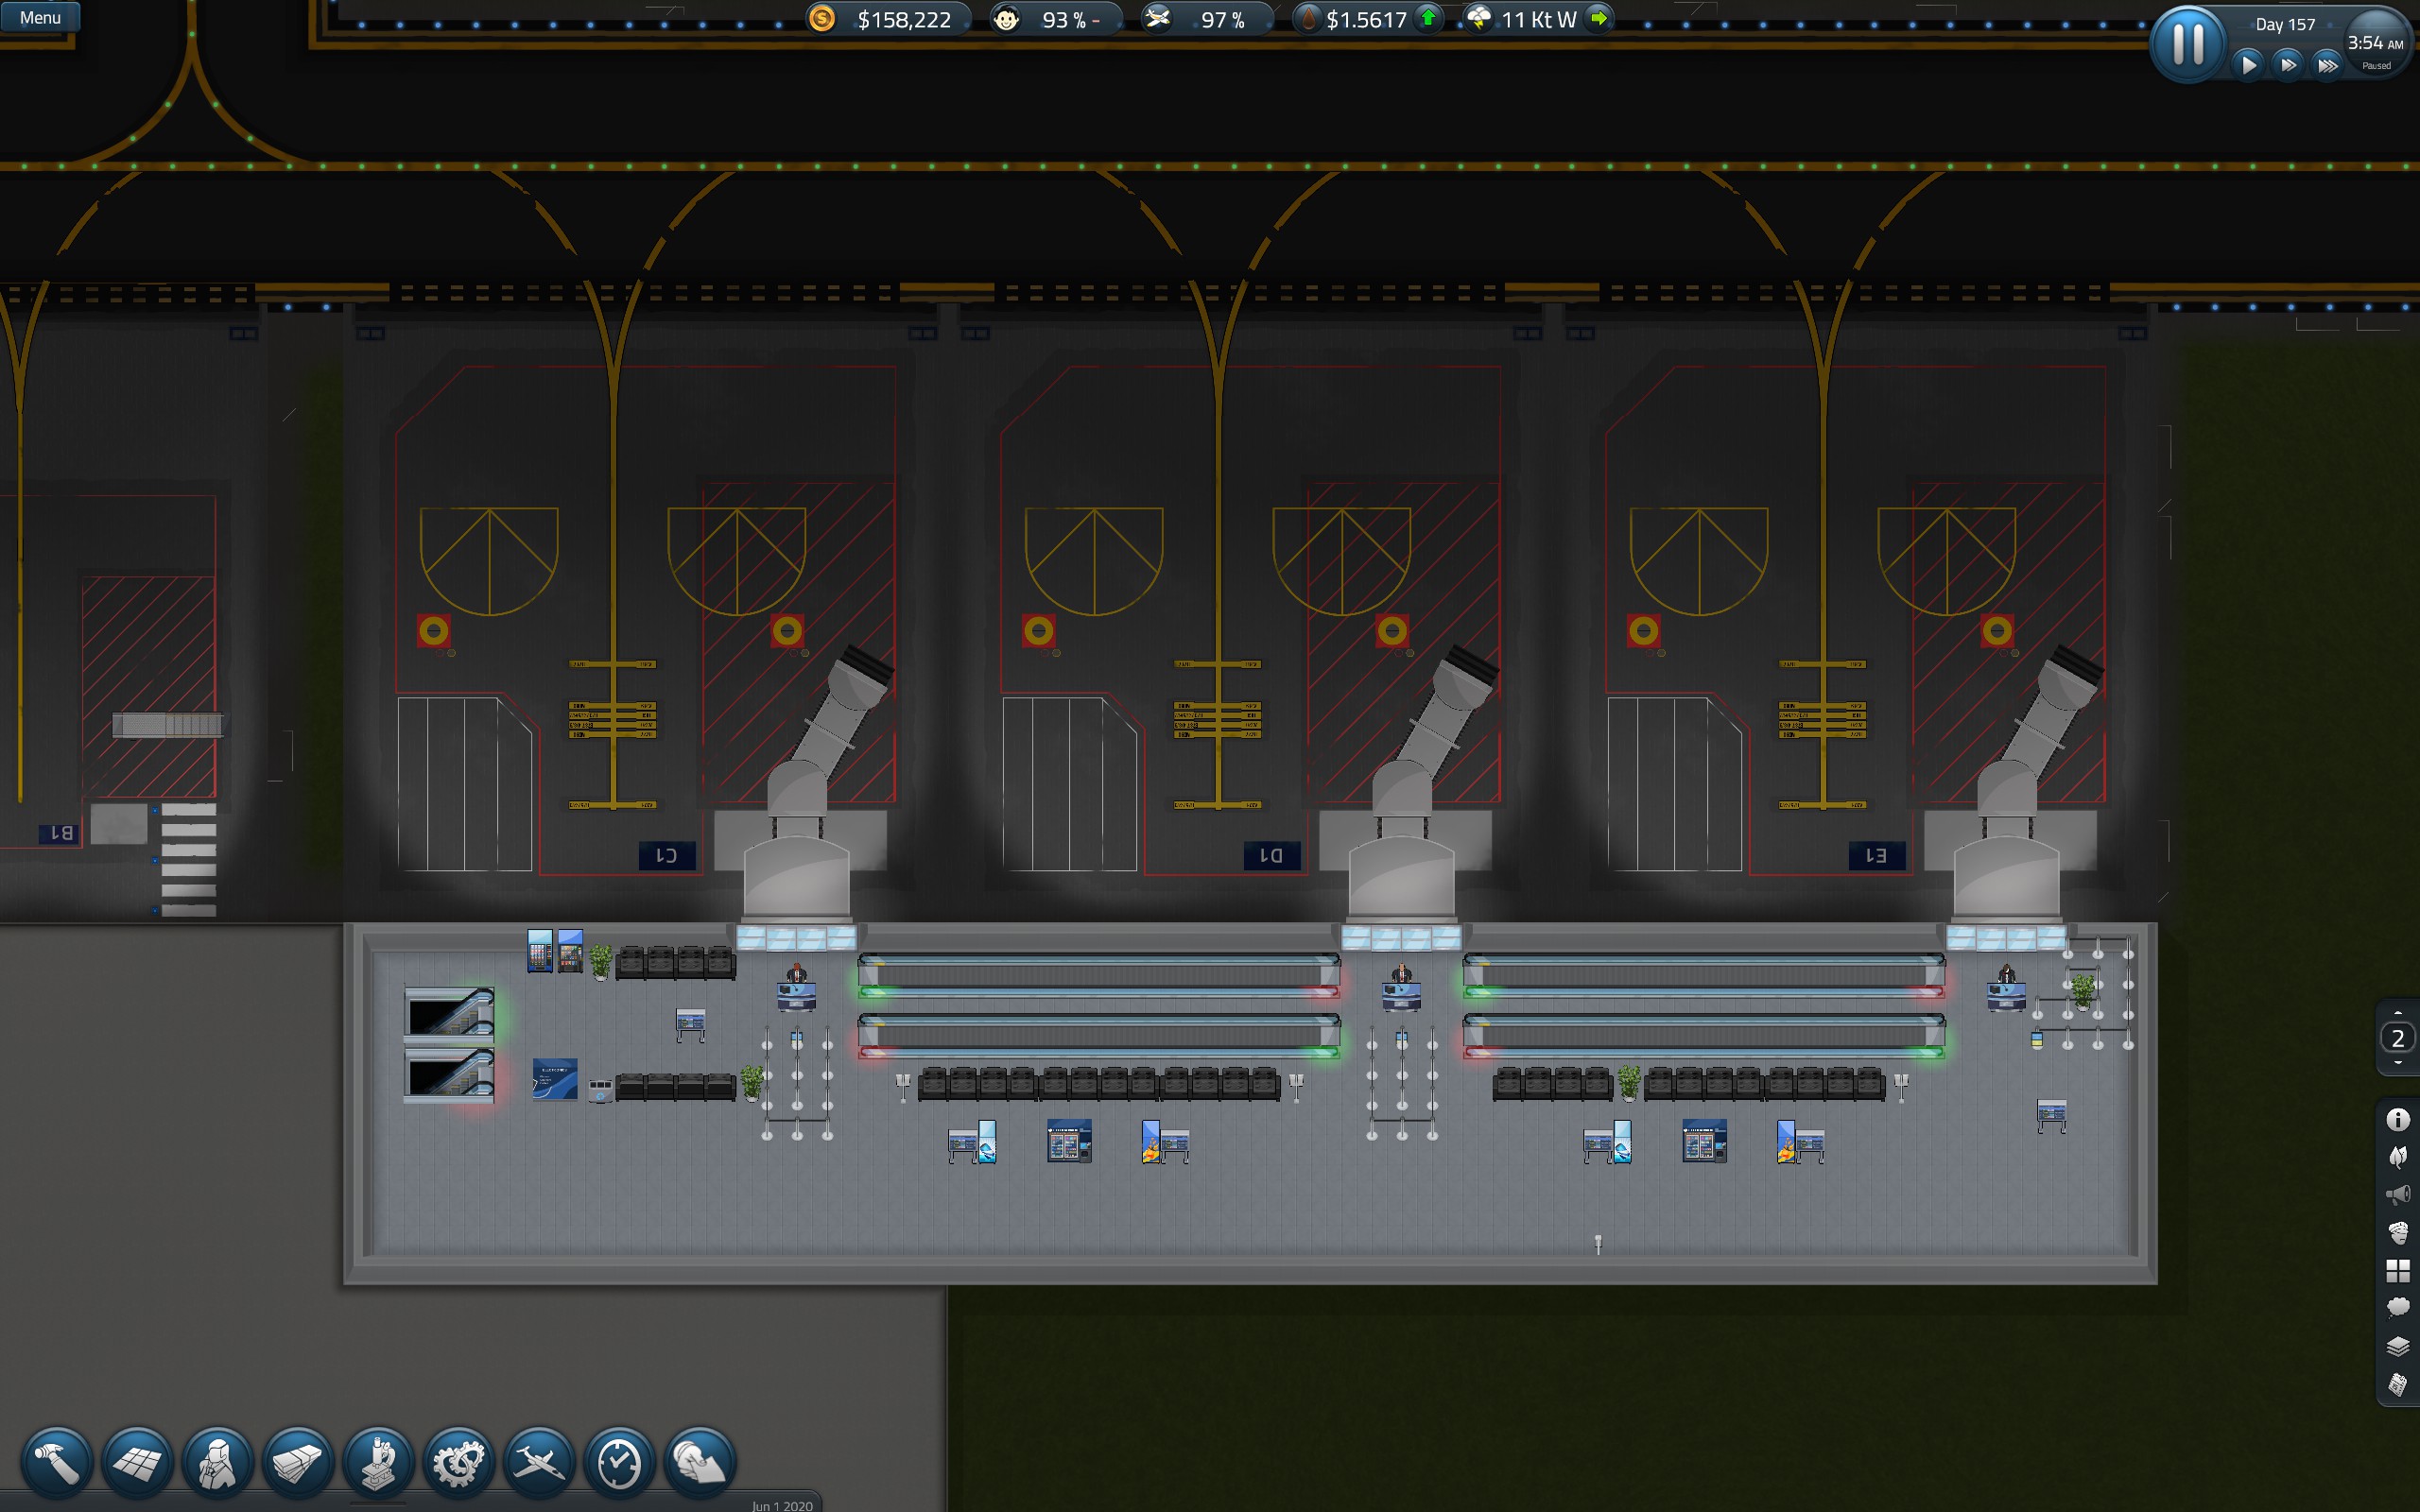The width and height of the screenshot is (2420, 1512).
Task: Open the contracts hand-paper menu
Action: tap(700, 1463)
